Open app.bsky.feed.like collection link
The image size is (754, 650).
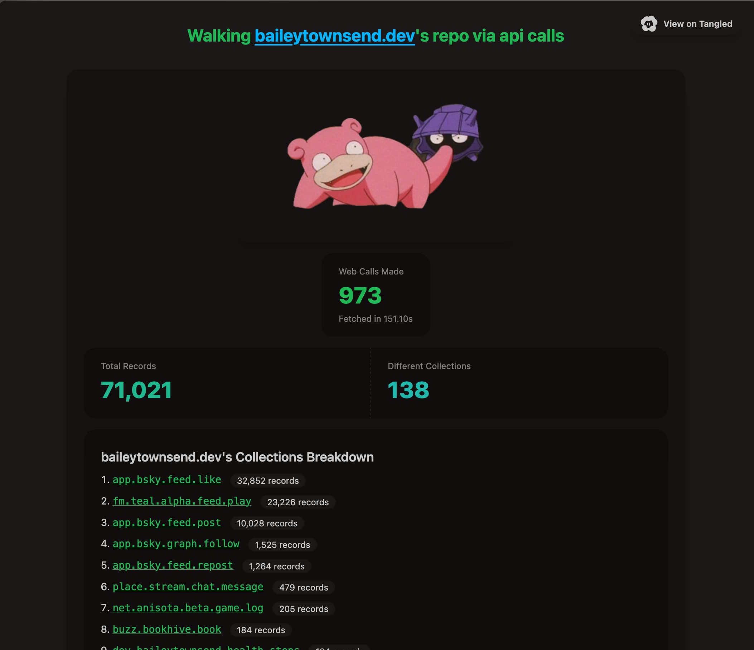coord(167,479)
